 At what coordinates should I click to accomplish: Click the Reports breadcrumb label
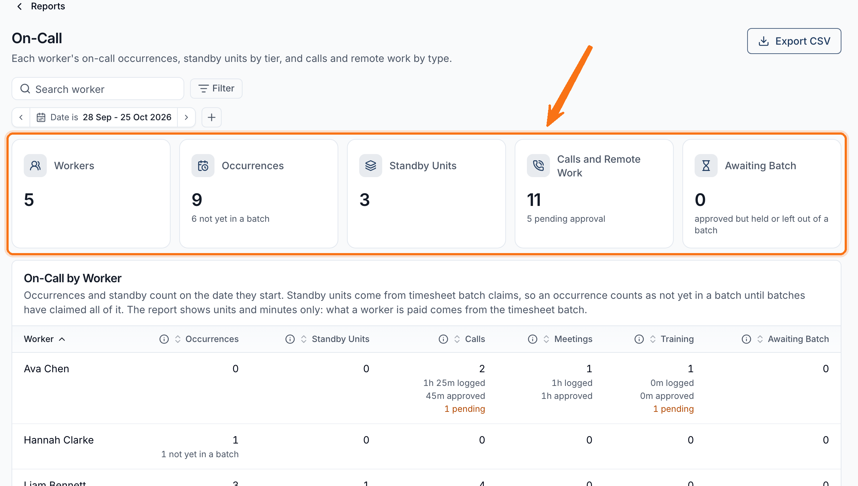[48, 6]
